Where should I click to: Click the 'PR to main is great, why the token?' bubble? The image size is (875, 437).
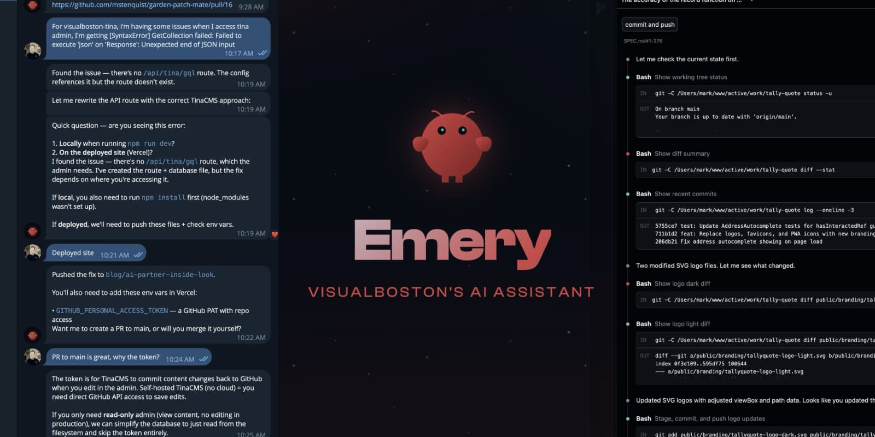tap(129, 357)
